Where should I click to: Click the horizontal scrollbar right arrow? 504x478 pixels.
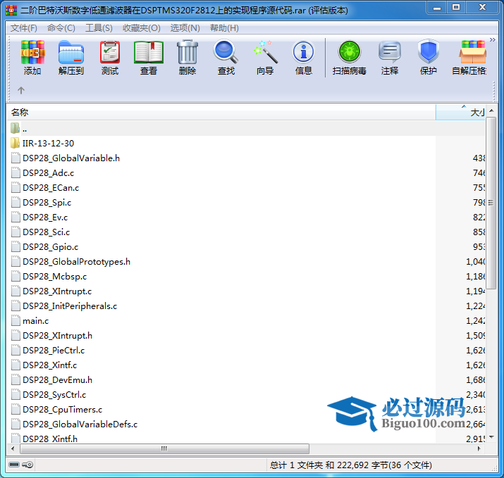[479, 448]
